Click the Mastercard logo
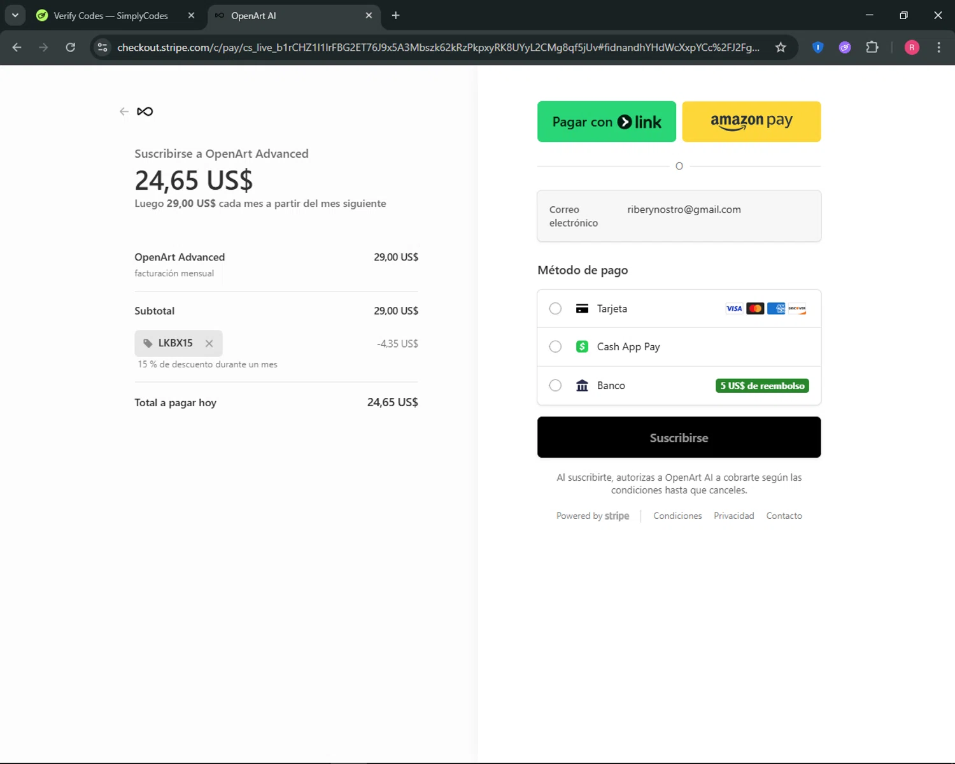This screenshot has height=764, width=955. tap(755, 309)
